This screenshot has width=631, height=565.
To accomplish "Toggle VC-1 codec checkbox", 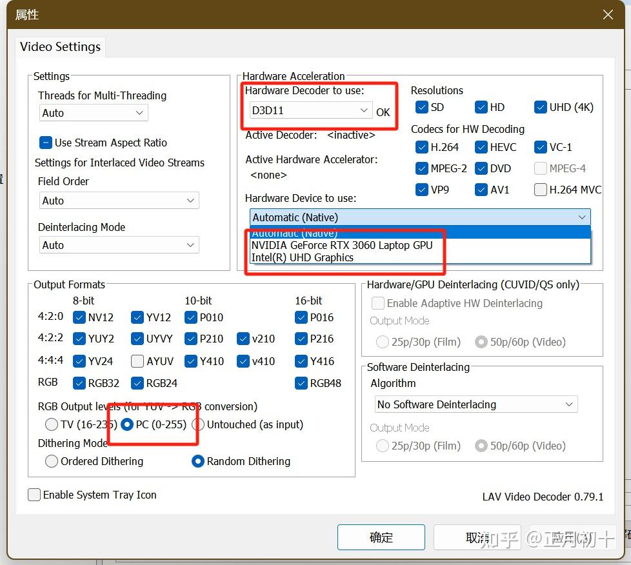I will [541, 147].
